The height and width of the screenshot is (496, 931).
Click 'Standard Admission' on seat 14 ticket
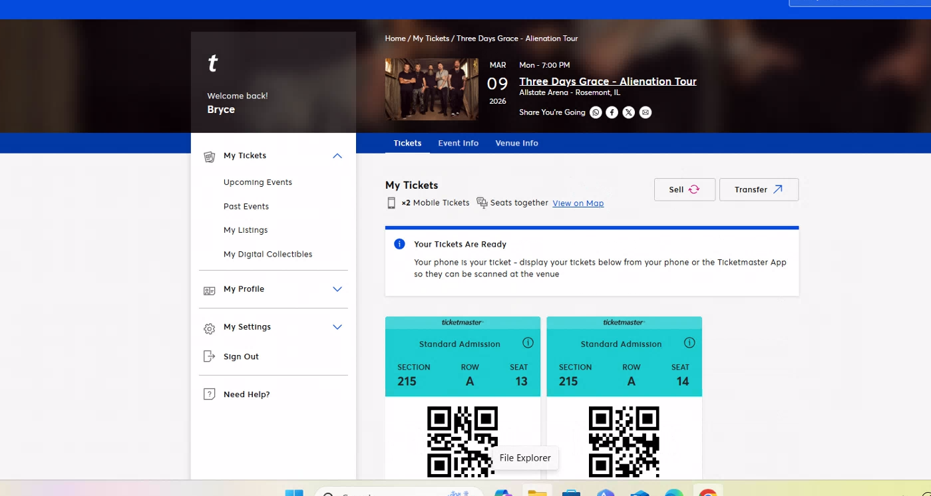coord(622,344)
